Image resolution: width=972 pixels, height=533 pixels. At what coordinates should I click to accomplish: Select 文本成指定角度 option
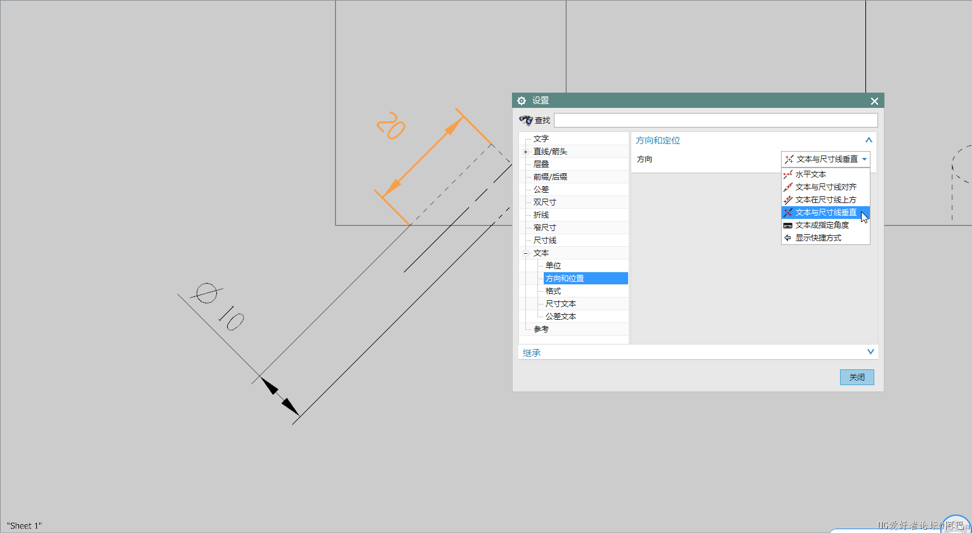(x=825, y=225)
